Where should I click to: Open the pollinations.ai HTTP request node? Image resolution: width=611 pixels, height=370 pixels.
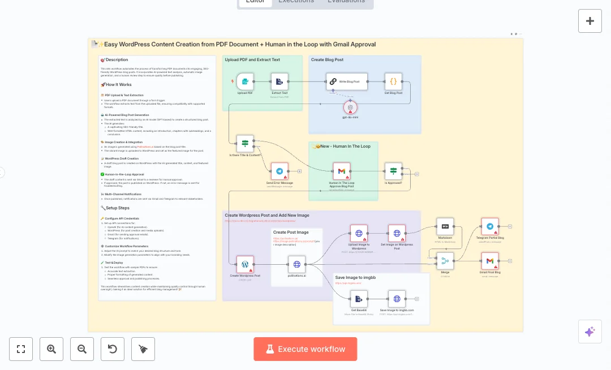click(x=296, y=264)
